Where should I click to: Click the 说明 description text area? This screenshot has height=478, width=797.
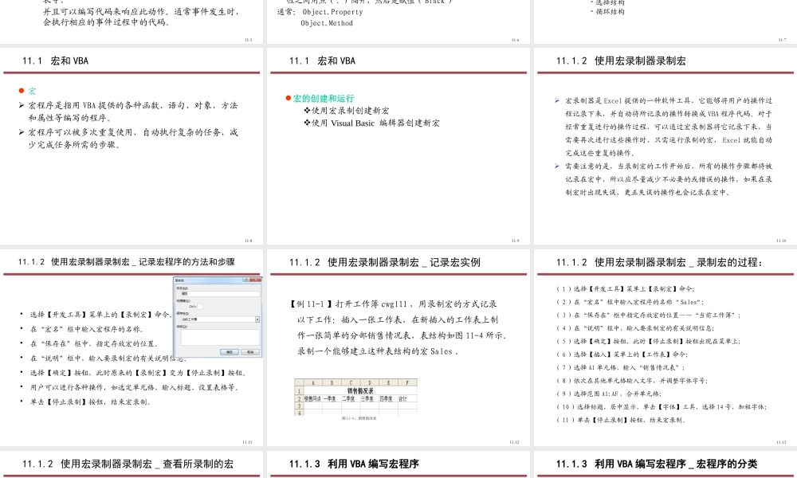click(219, 339)
